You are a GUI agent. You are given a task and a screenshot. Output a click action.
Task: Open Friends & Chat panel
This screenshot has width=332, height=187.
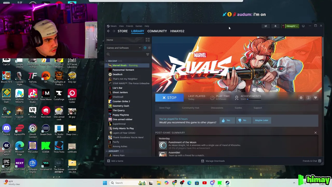coord(312,161)
